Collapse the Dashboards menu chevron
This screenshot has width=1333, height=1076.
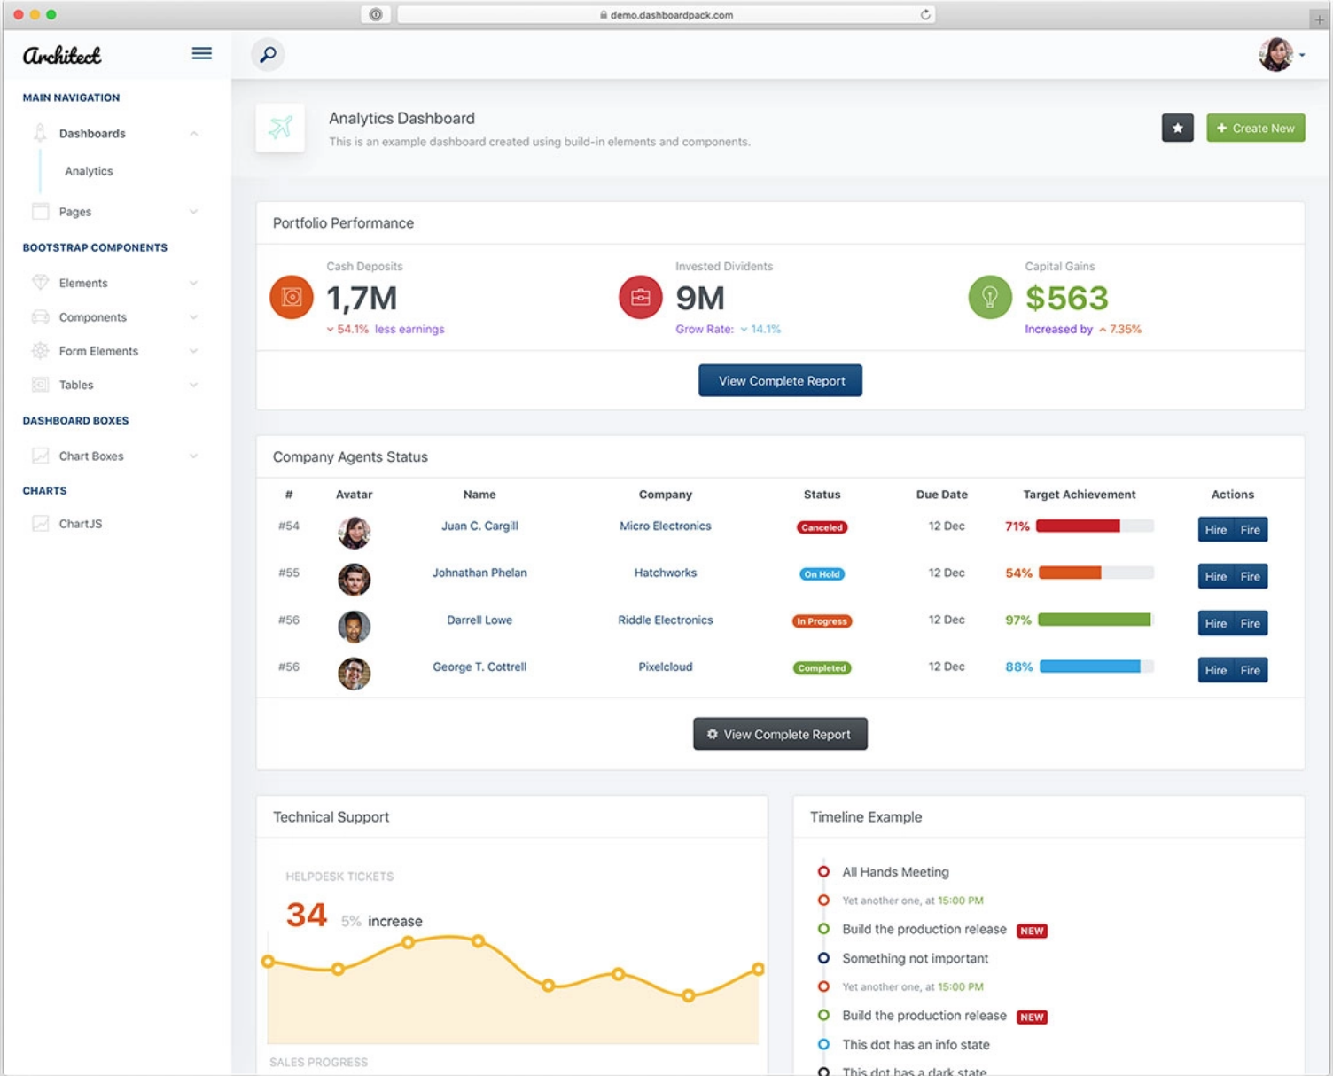coord(193,134)
